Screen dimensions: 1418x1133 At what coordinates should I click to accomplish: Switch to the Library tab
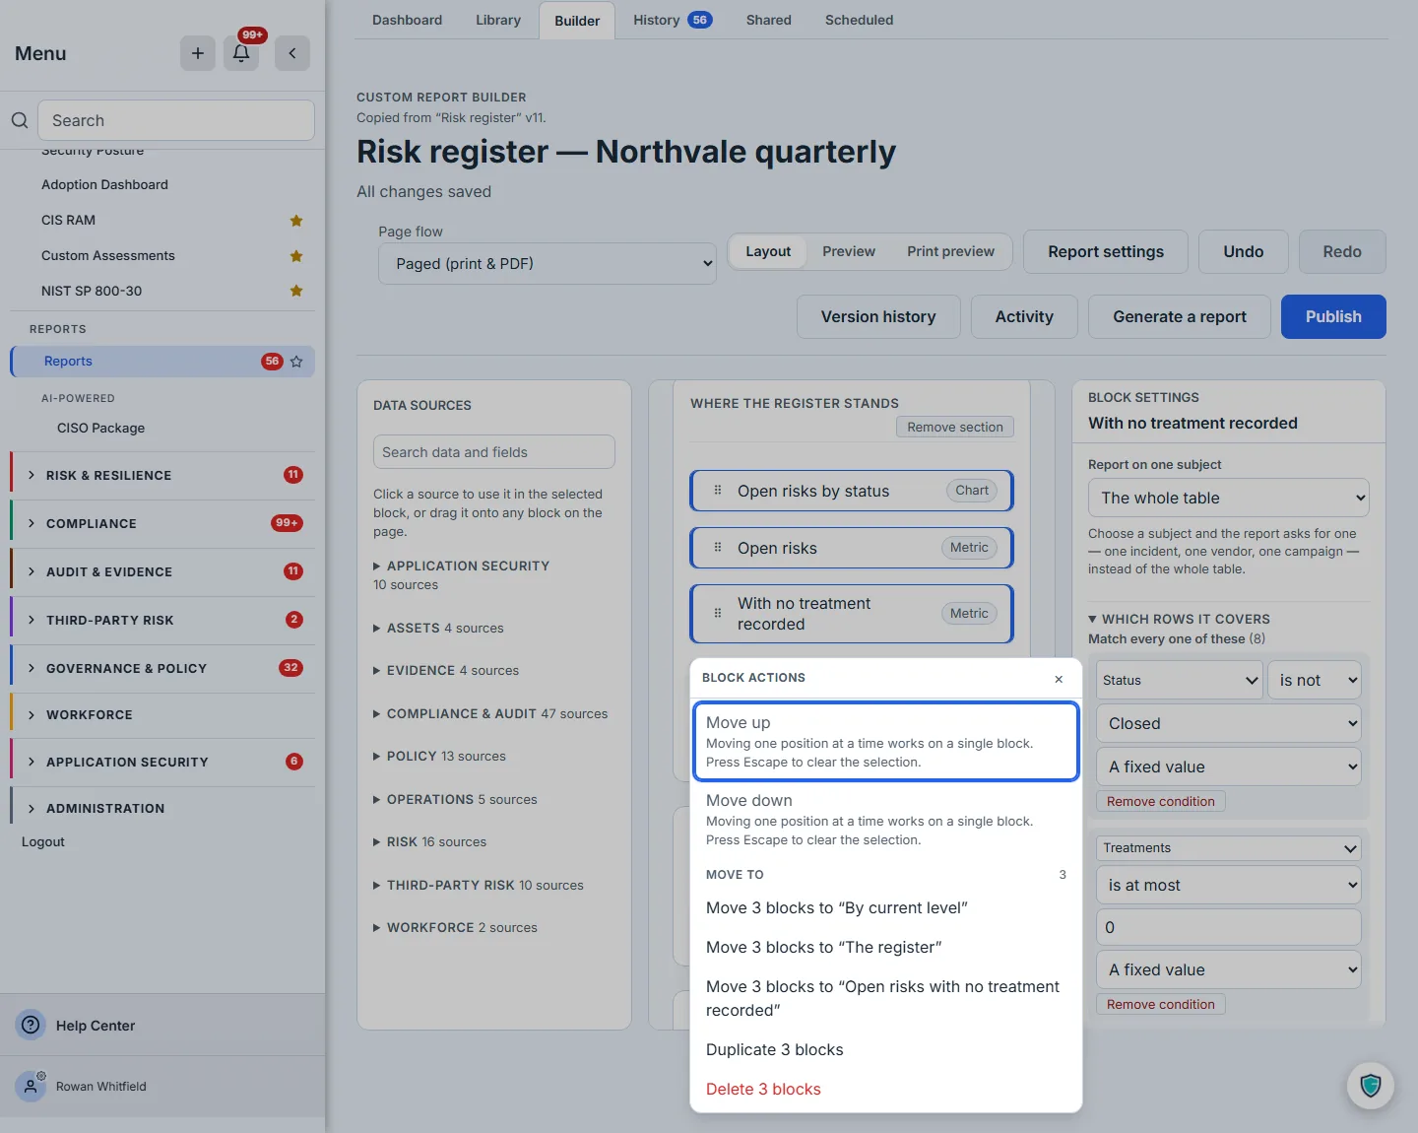498,20
